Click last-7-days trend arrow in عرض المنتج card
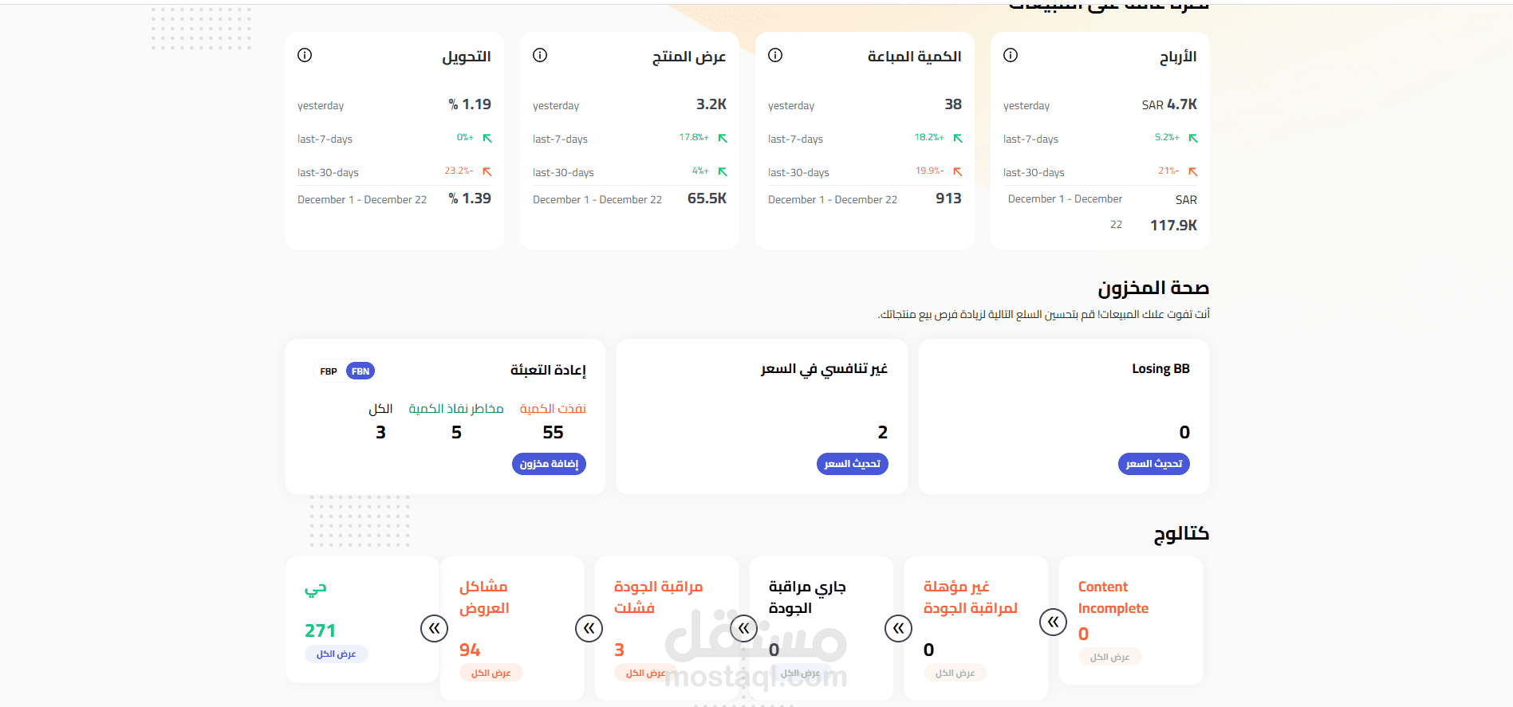Screen dimensions: 1513x707 click(x=723, y=138)
